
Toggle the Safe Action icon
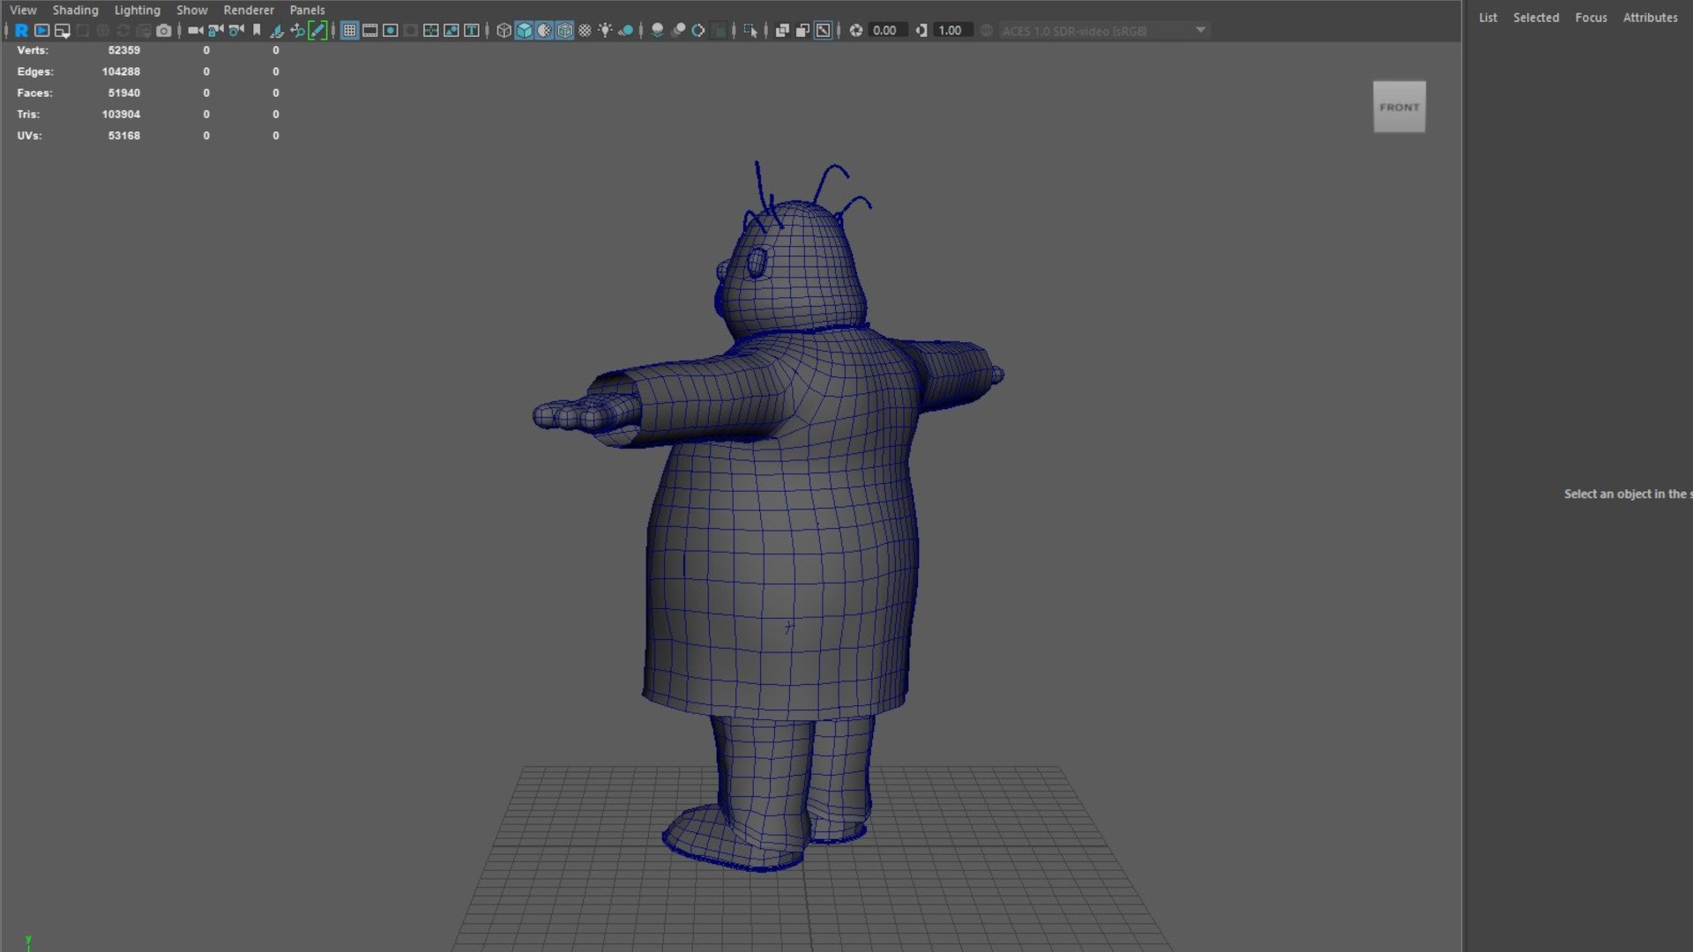click(451, 30)
